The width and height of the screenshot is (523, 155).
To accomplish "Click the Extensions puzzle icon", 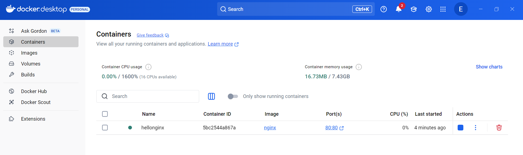I will [11, 119].
